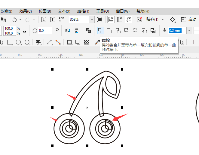Click the rotation angle input field
The image size is (199, 155).
click(45, 31)
